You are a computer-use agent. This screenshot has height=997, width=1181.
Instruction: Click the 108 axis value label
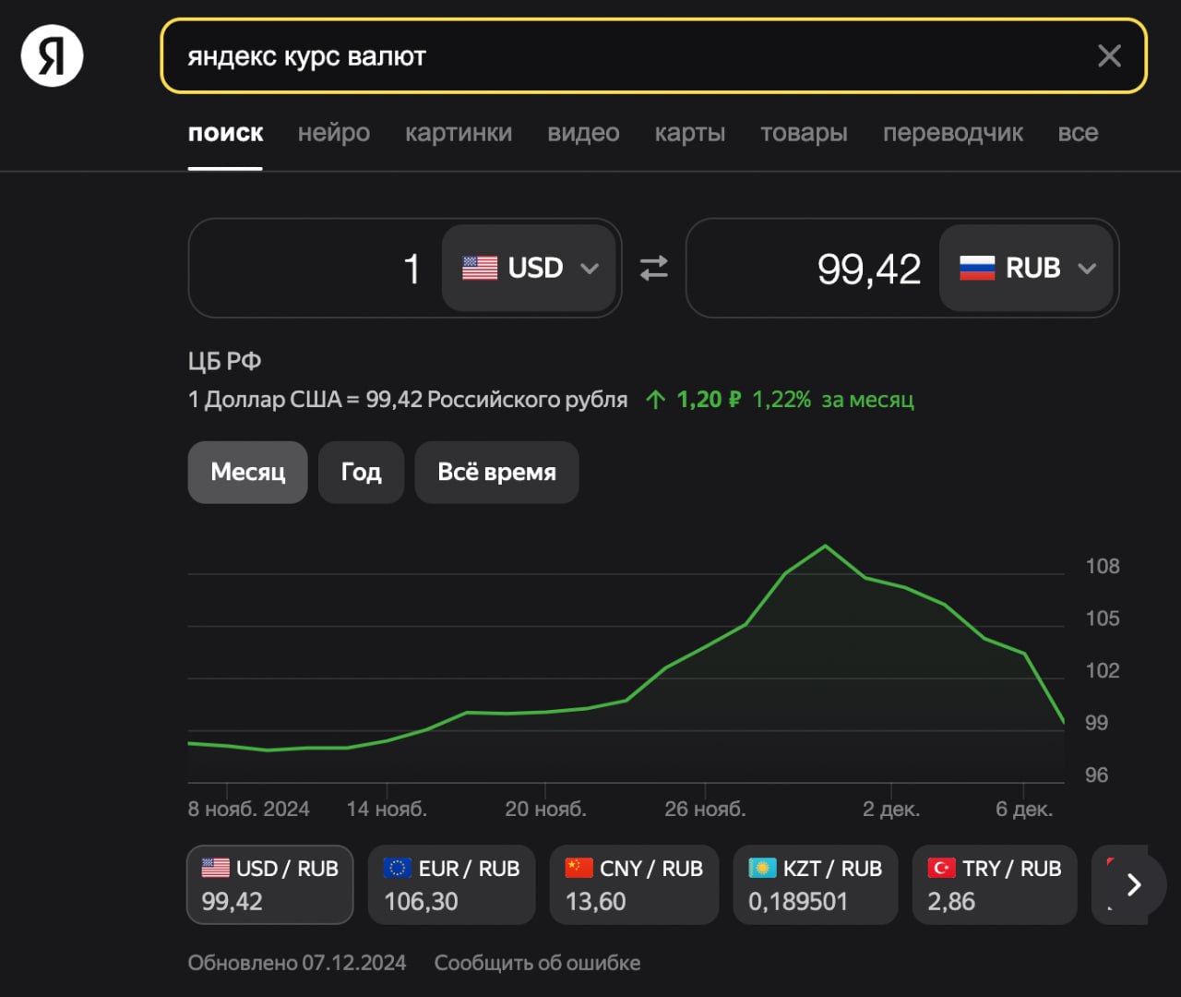click(x=1103, y=566)
